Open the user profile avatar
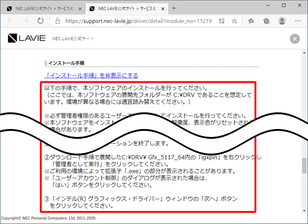This screenshot has height=224, width=308. (x=282, y=21)
